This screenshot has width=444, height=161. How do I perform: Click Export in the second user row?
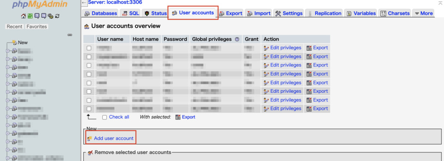click(320, 56)
